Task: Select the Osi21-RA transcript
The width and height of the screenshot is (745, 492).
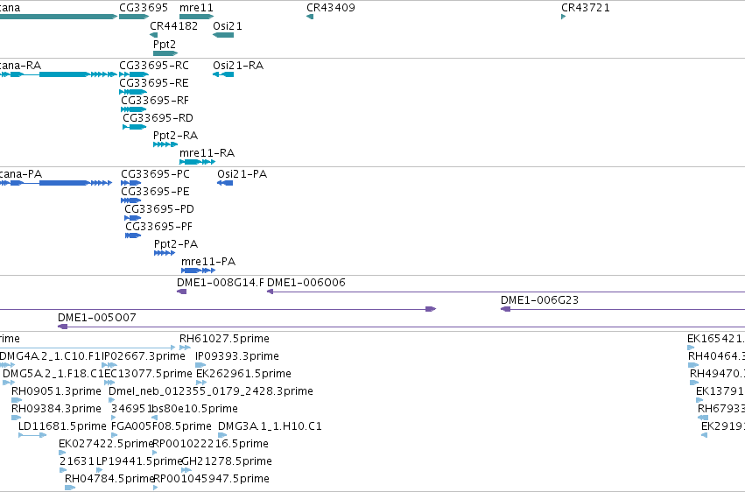Action: point(223,74)
